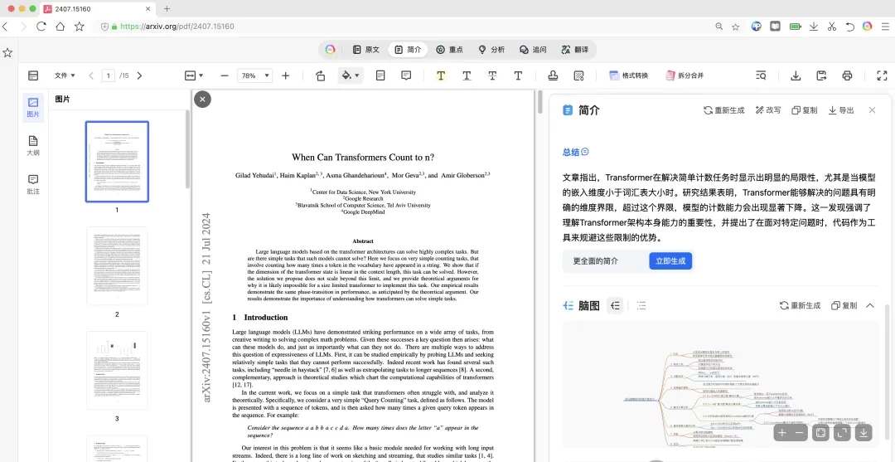Open the 文件 dropdown menu
The height and width of the screenshot is (462, 895).
tap(65, 75)
